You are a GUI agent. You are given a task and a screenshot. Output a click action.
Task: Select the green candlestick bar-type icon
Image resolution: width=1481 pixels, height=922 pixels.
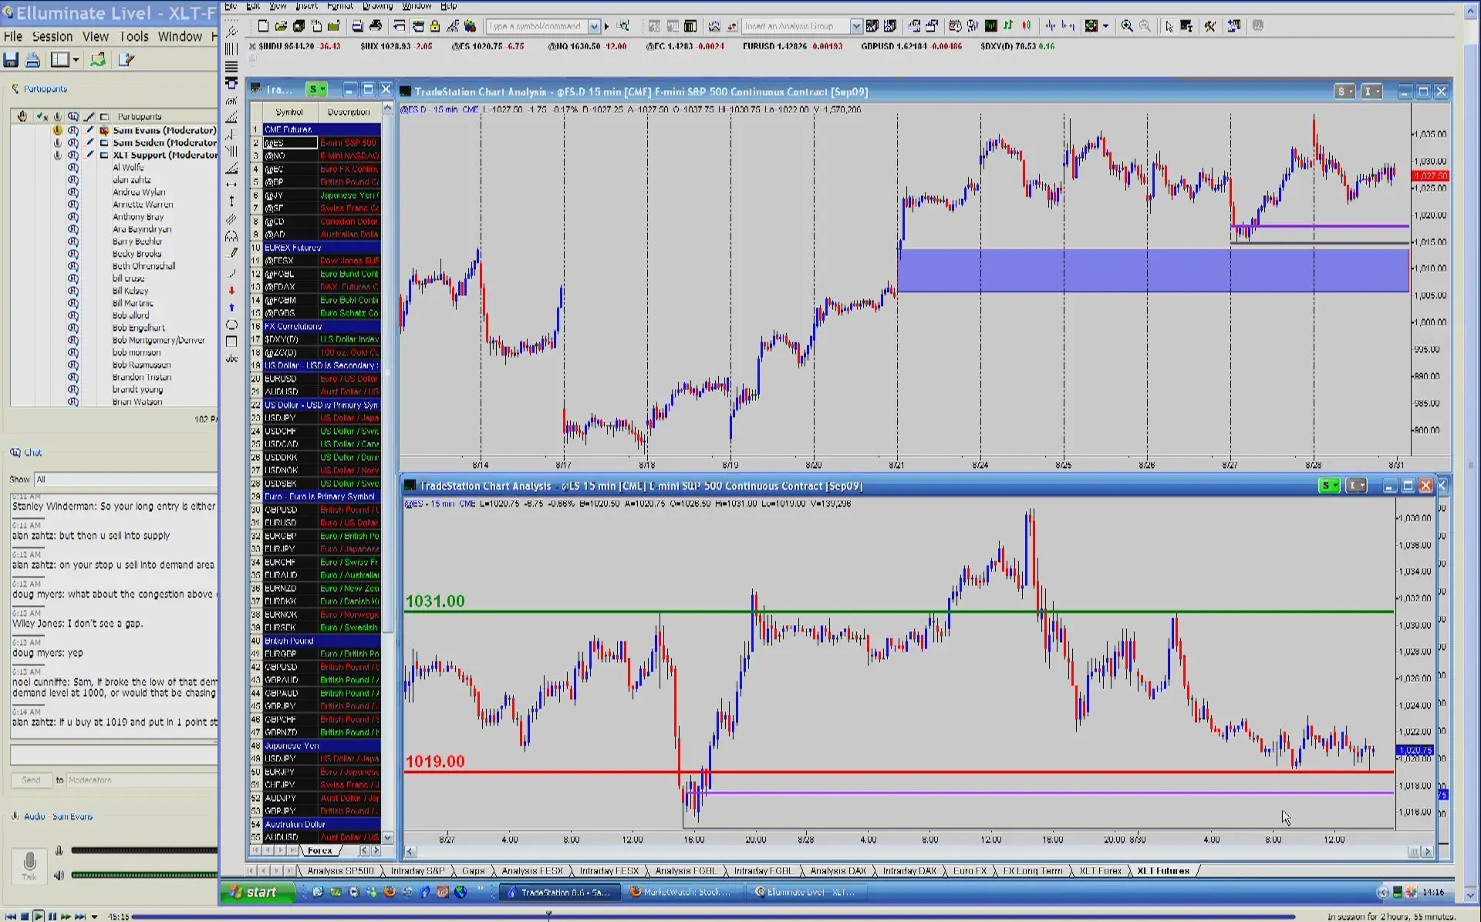point(1008,26)
